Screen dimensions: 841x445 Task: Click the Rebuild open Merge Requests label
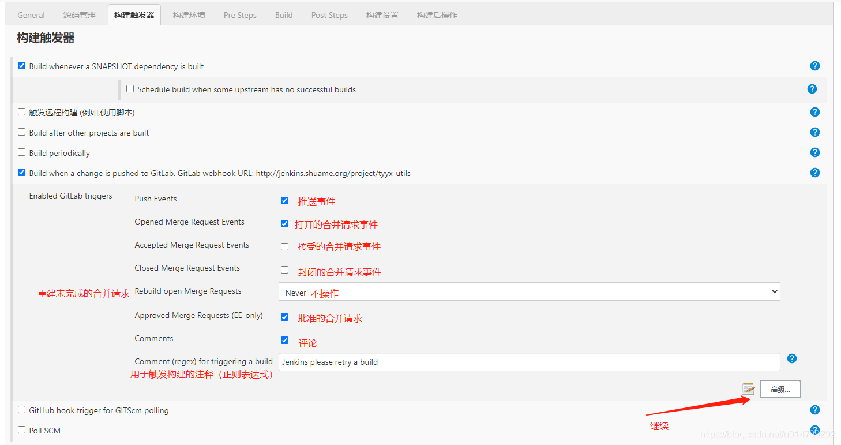click(188, 291)
